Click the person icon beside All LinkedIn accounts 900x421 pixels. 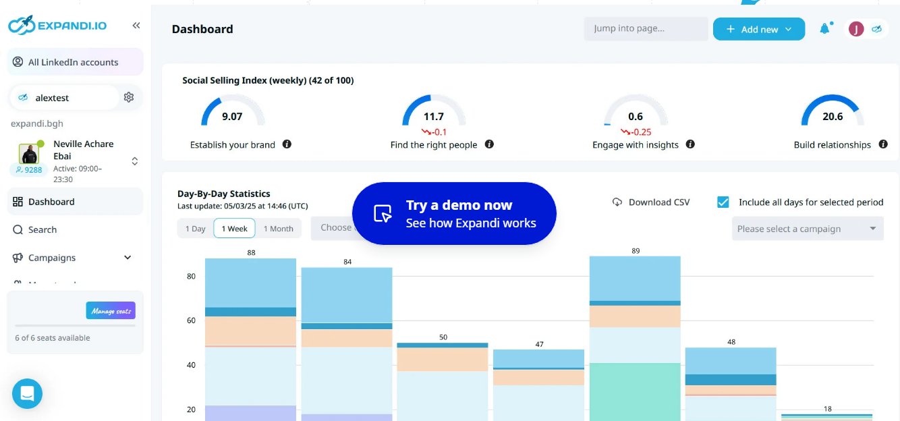(x=18, y=62)
